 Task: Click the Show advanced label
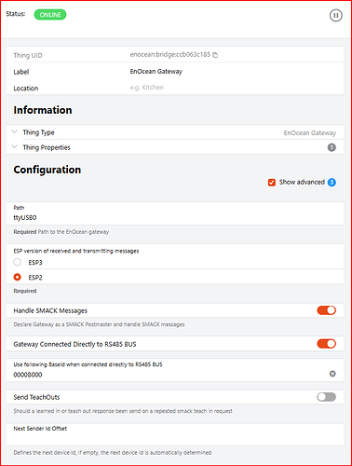point(302,182)
